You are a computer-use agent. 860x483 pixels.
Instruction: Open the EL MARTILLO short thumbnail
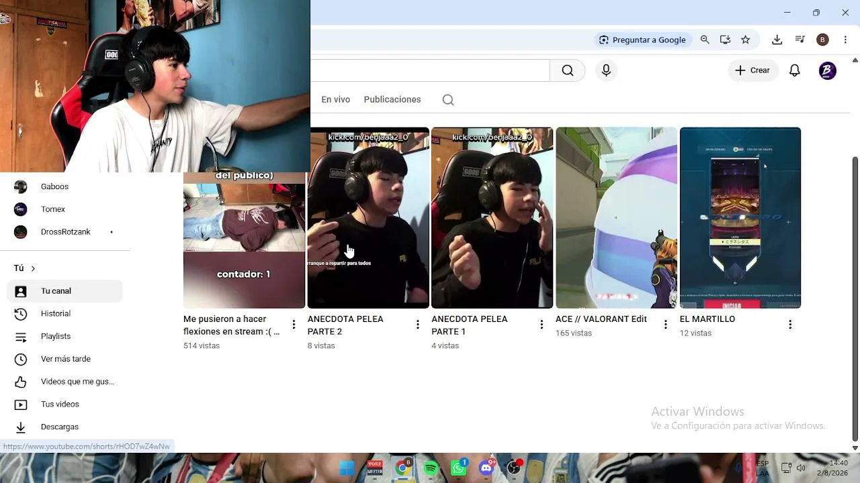740,218
